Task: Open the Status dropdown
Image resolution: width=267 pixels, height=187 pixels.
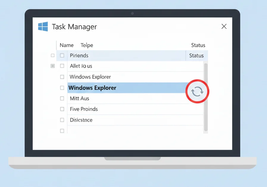Action: tap(196, 55)
